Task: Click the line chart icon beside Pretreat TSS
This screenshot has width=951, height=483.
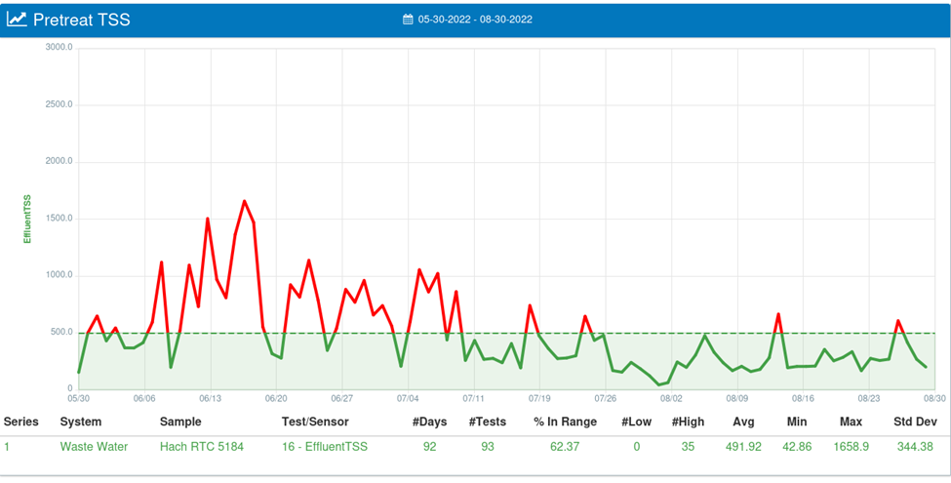Action: [17, 20]
